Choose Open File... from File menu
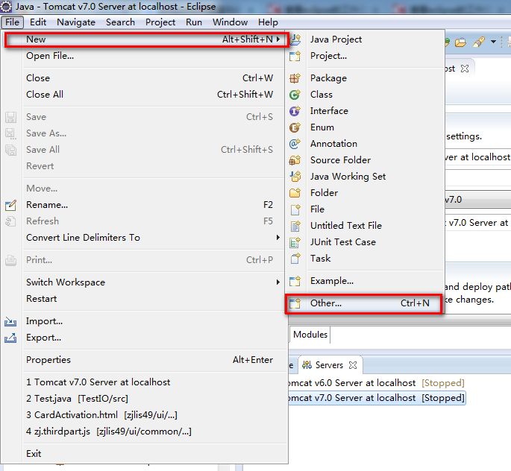The height and width of the screenshot is (471, 511). (143, 56)
